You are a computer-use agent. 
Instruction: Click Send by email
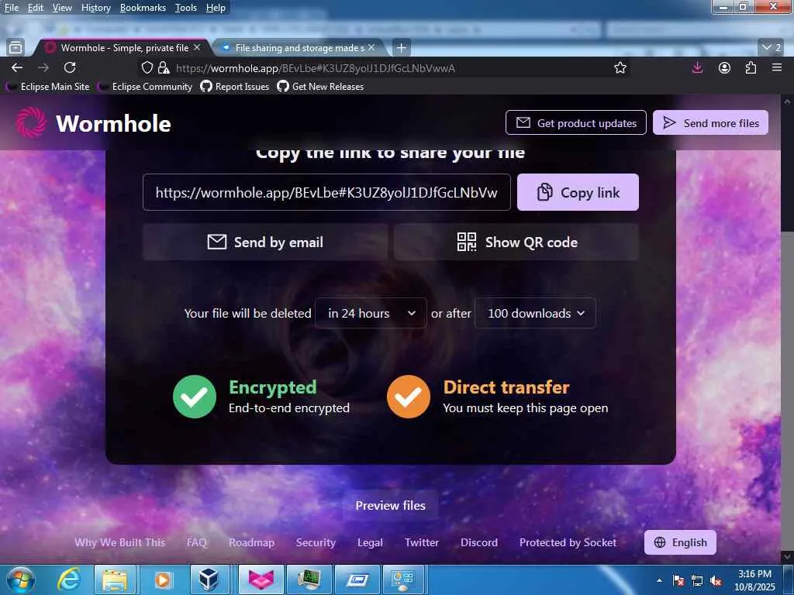tap(265, 242)
